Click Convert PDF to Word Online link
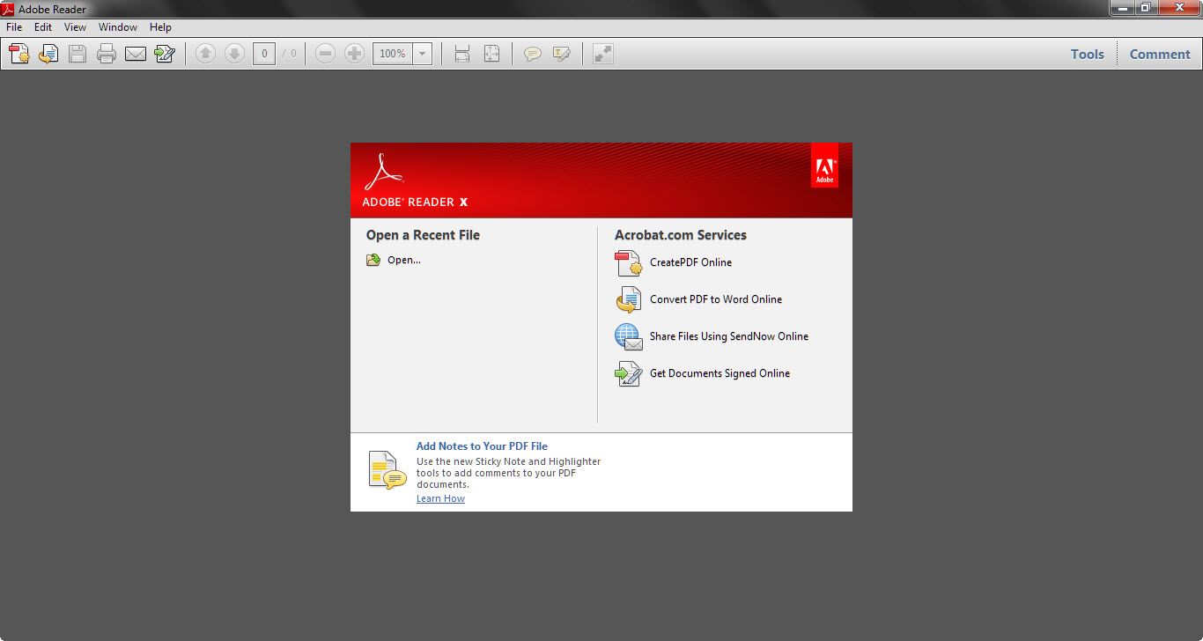The height and width of the screenshot is (641, 1203). [716, 299]
